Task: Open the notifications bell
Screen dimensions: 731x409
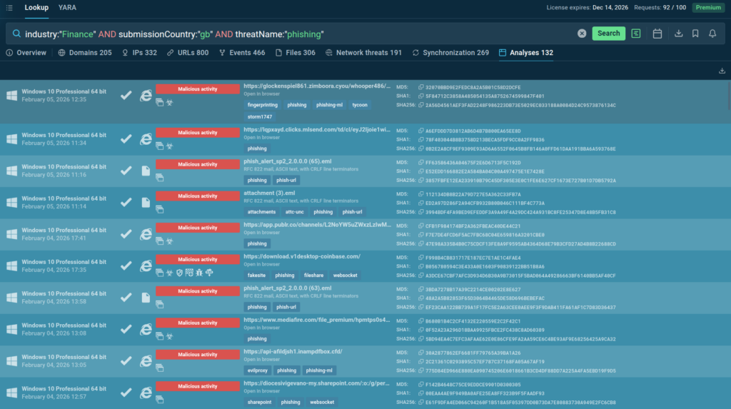Action: pyautogui.click(x=712, y=34)
